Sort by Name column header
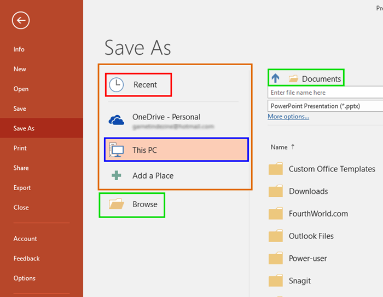This screenshot has width=383, height=297. tap(279, 147)
